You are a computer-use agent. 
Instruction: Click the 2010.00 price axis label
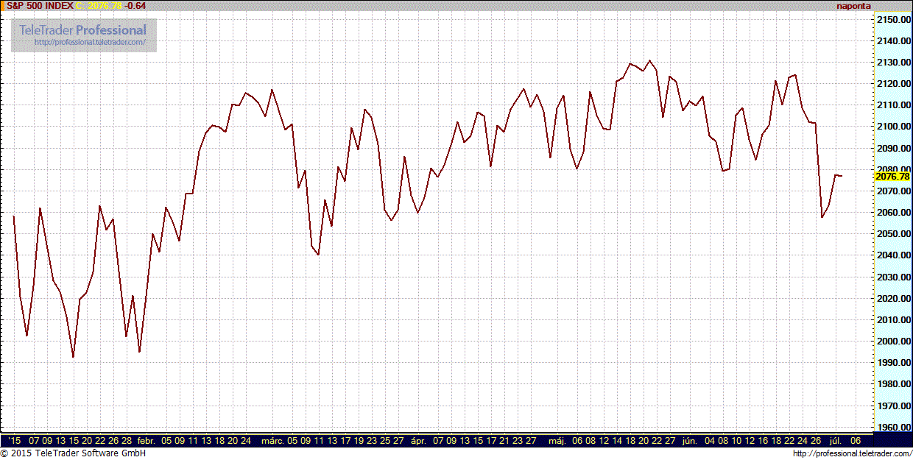pyautogui.click(x=894, y=320)
